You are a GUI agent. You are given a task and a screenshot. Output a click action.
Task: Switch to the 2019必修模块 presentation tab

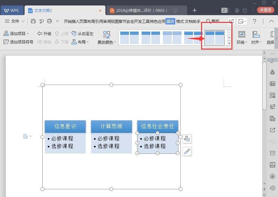tap(146, 10)
